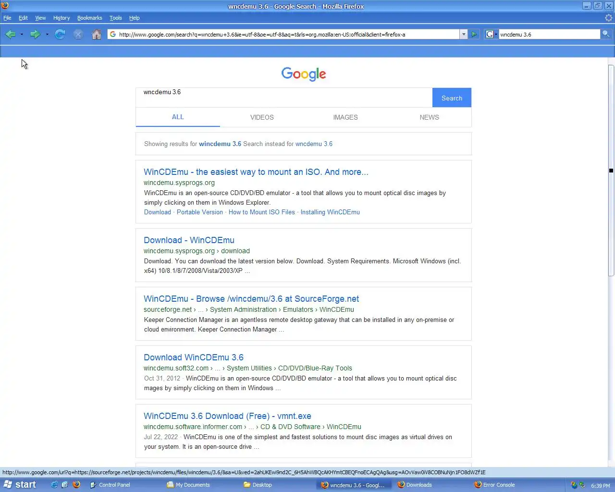Open the File menu

[7, 18]
